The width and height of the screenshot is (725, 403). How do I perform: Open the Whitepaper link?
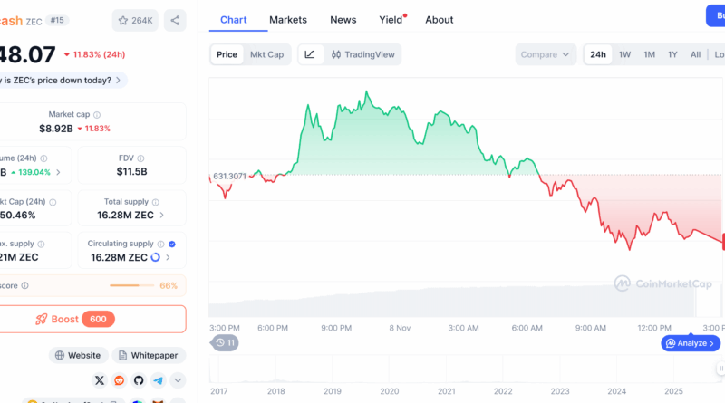[149, 356]
